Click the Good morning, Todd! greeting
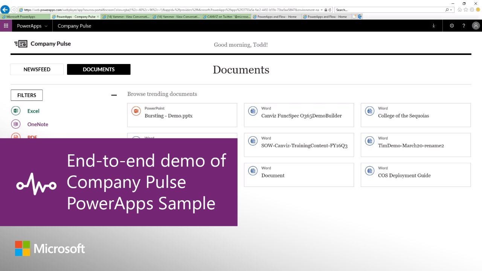Image resolution: width=482 pixels, height=271 pixels. coord(241,45)
